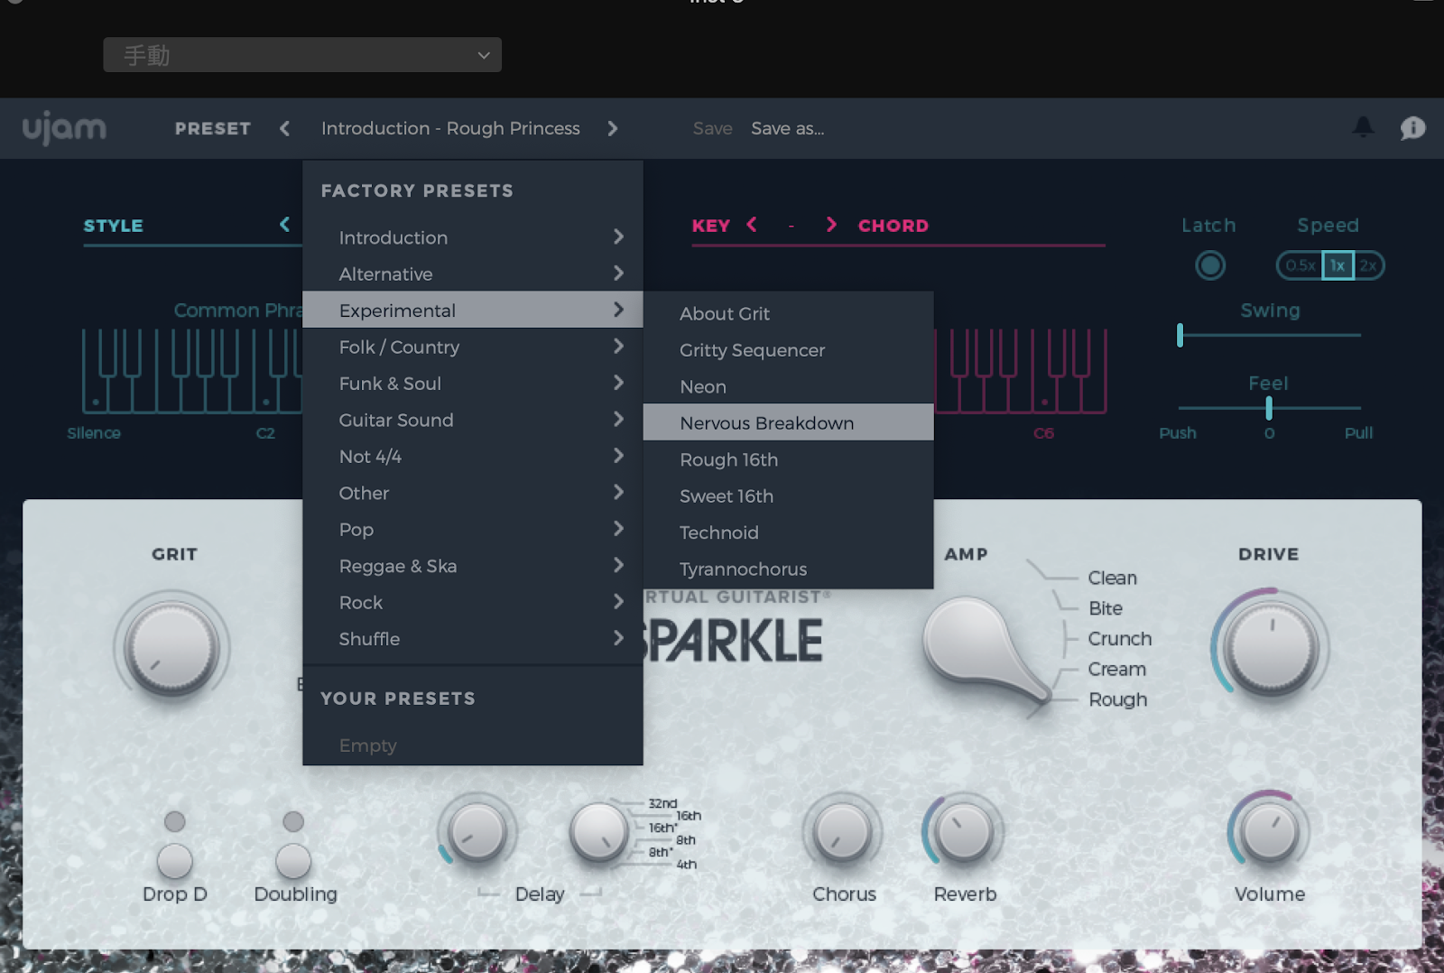Click the Rough 16th preset
This screenshot has width=1444, height=973.
[x=788, y=459]
